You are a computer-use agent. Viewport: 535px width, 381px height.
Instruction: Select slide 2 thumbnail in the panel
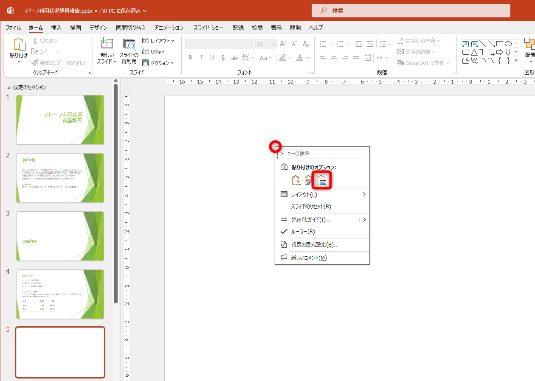click(x=60, y=178)
